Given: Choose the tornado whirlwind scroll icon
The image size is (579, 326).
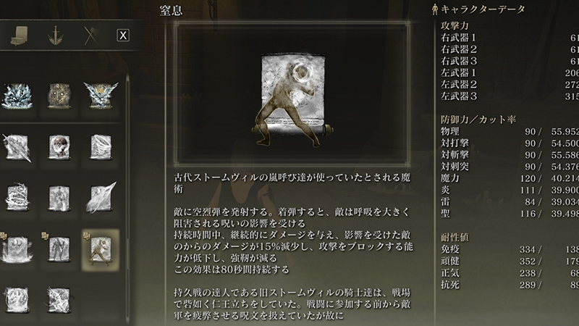Looking at the screenshot, I should [101, 147].
